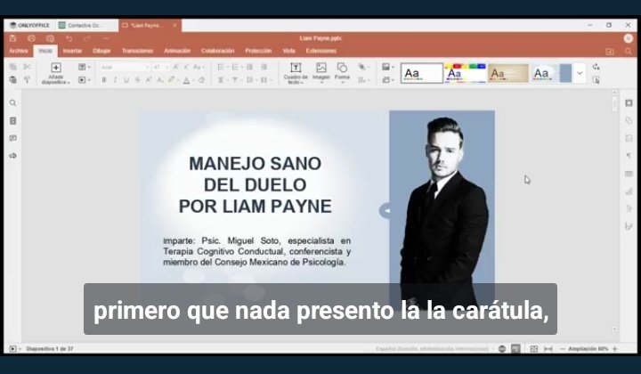
Task: Redo the last action
Action: [x=87, y=38]
